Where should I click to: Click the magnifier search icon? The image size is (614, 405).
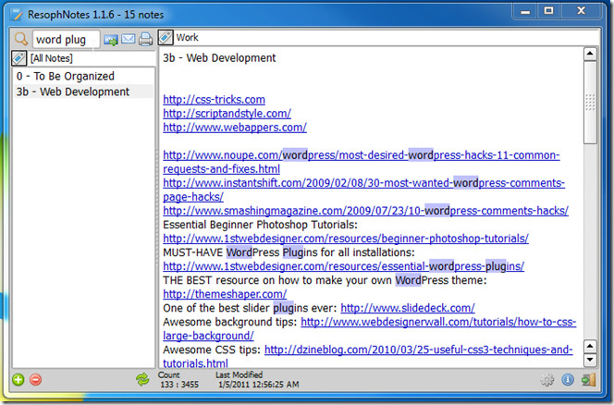20,39
